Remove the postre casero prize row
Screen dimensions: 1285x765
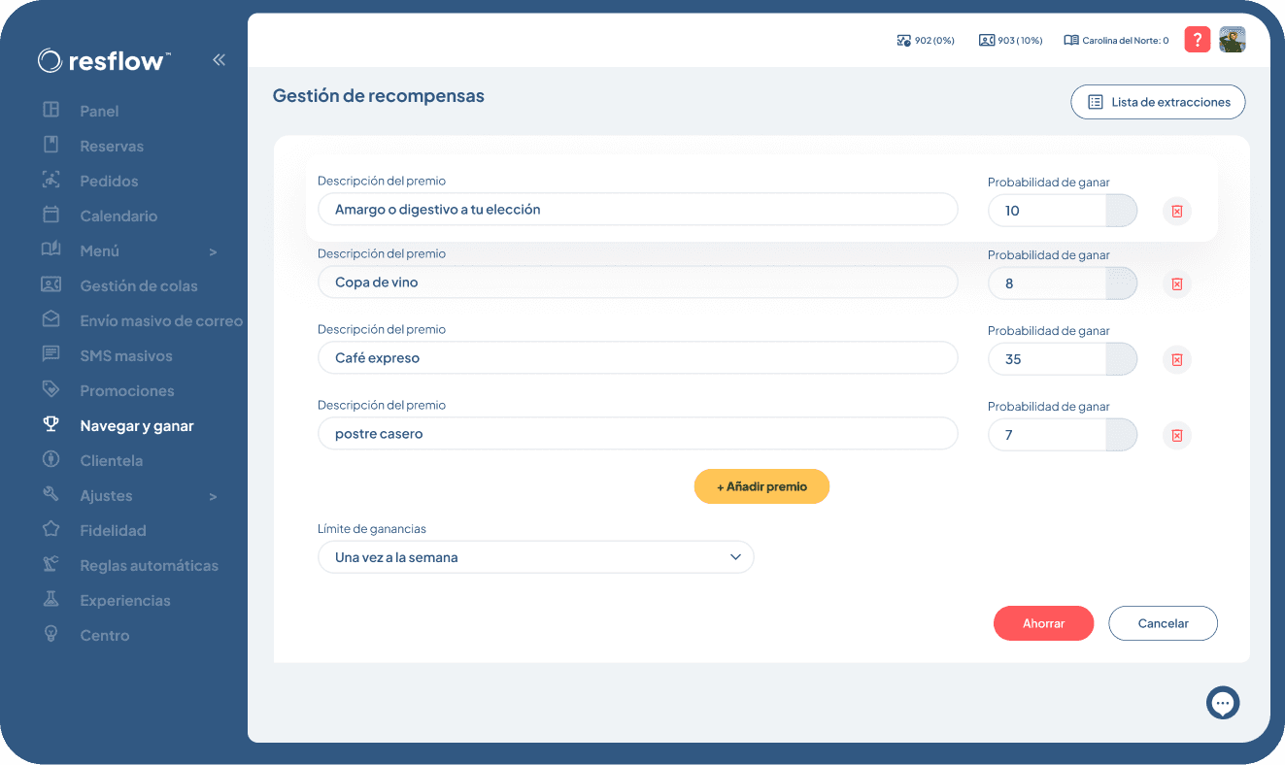tap(1177, 436)
